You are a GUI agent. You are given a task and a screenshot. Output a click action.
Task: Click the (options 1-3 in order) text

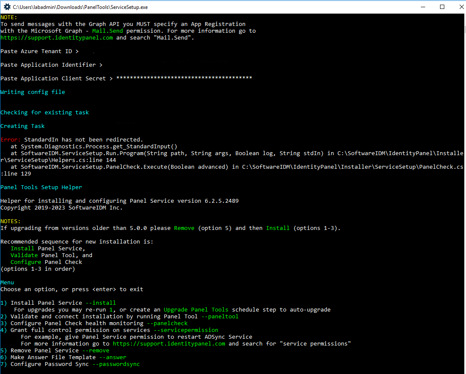38,269
